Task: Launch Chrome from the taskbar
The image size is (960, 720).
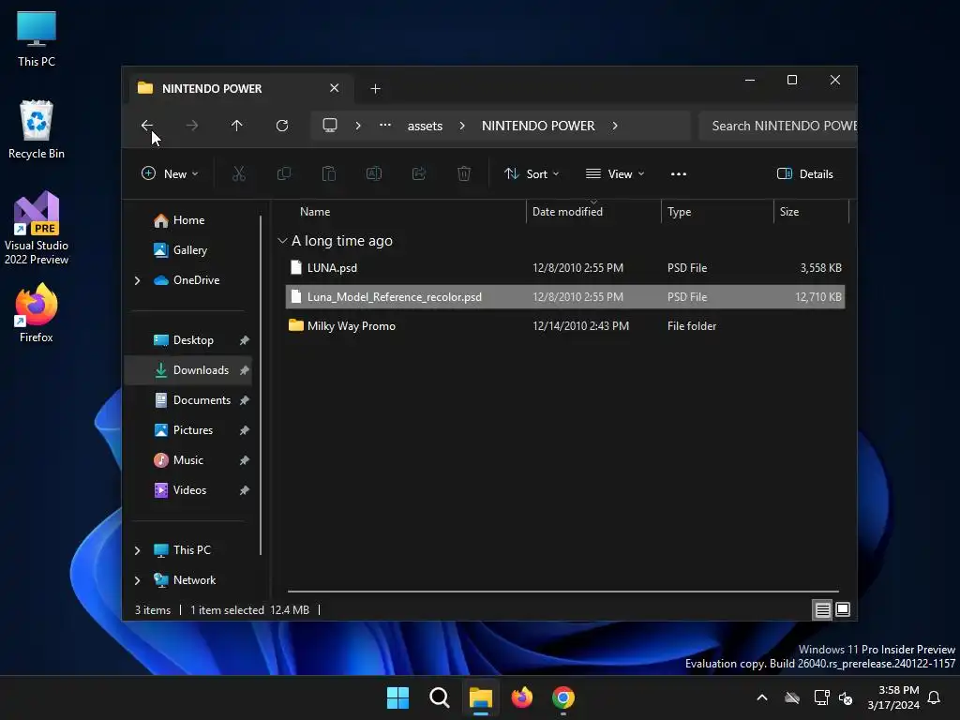Action: 563,697
